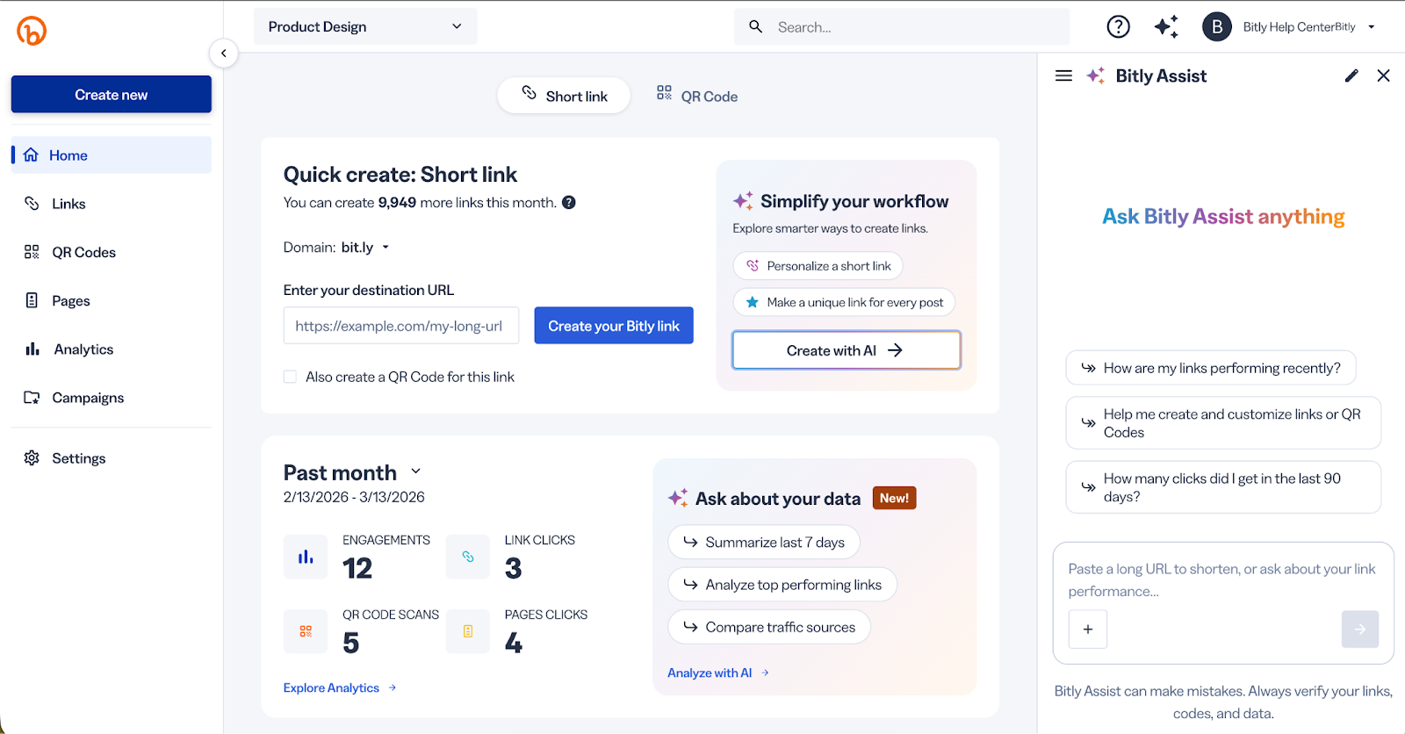Click the Pages Clicks page icon tile
Screen dimensions: 1405x734
click(x=468, y=631)
